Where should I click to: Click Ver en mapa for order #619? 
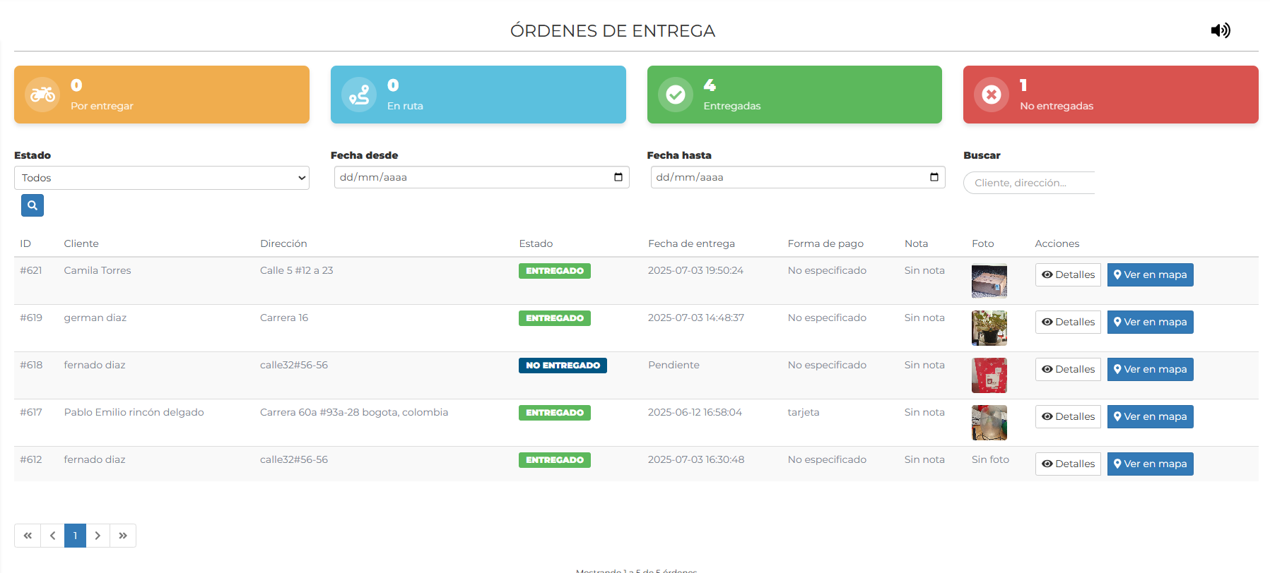[x=1151, y=322]
